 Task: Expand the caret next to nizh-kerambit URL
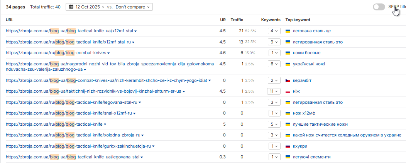(210, 81)
